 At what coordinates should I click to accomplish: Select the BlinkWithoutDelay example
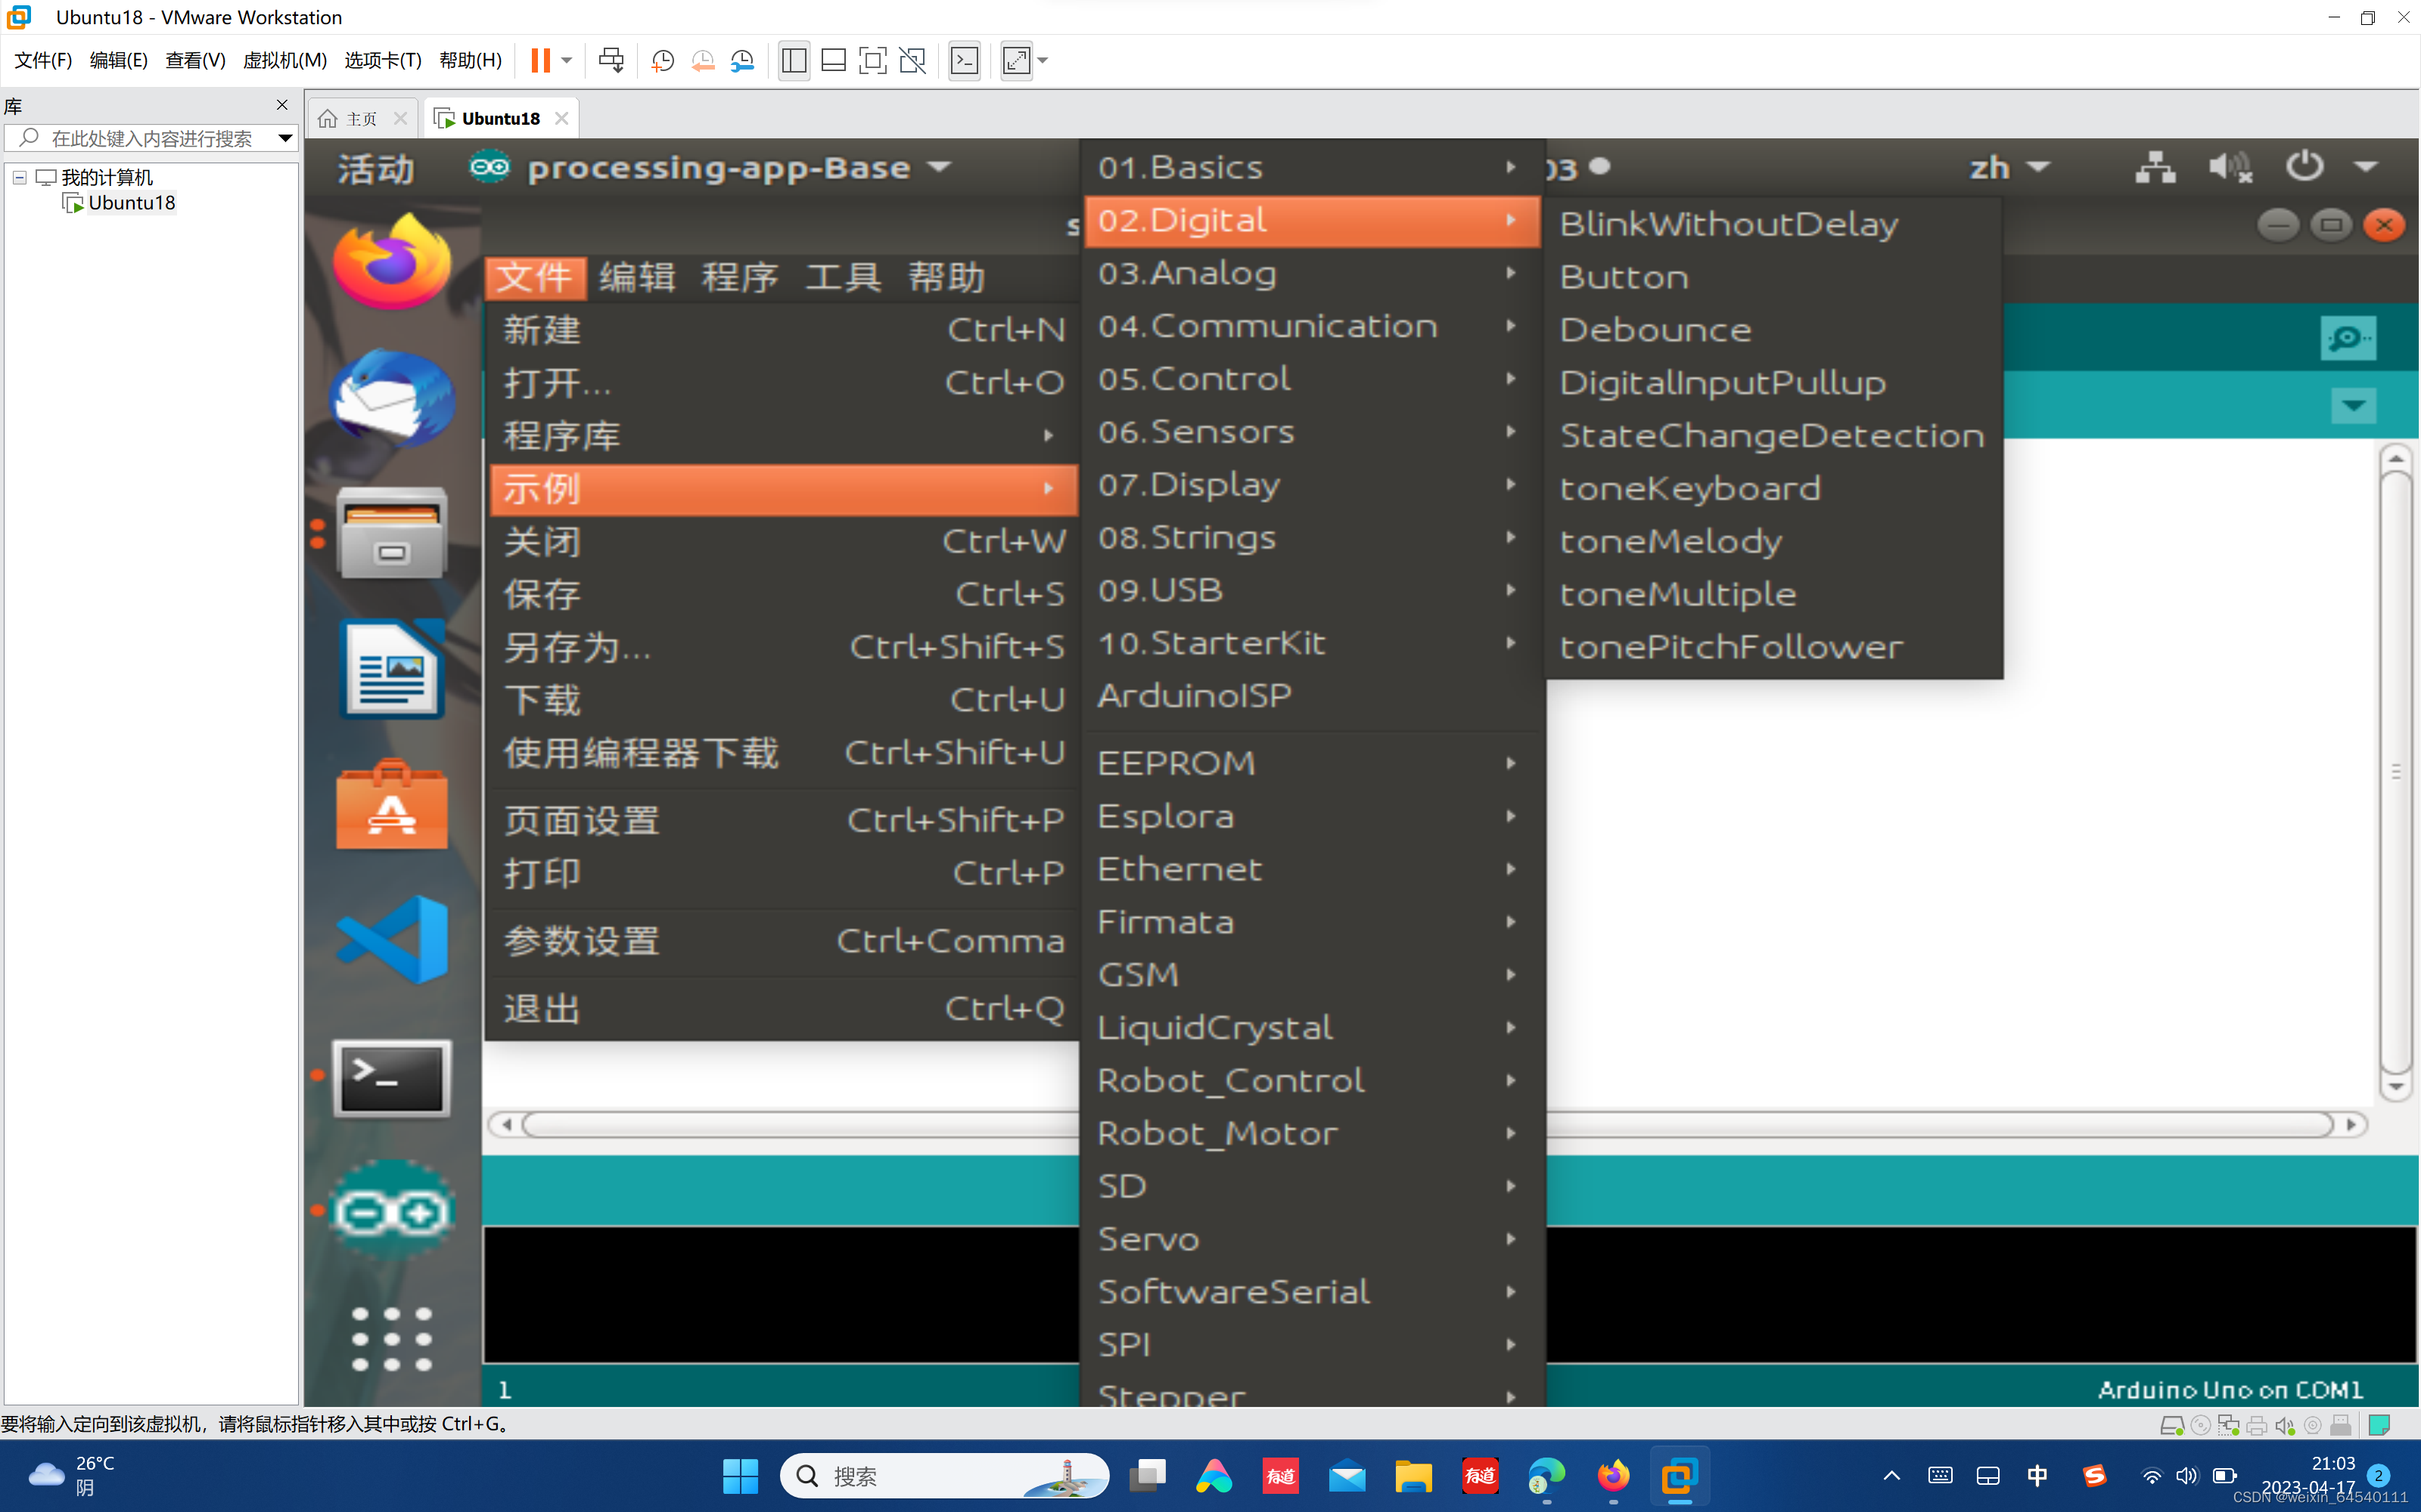click(x=1730, y=223)
